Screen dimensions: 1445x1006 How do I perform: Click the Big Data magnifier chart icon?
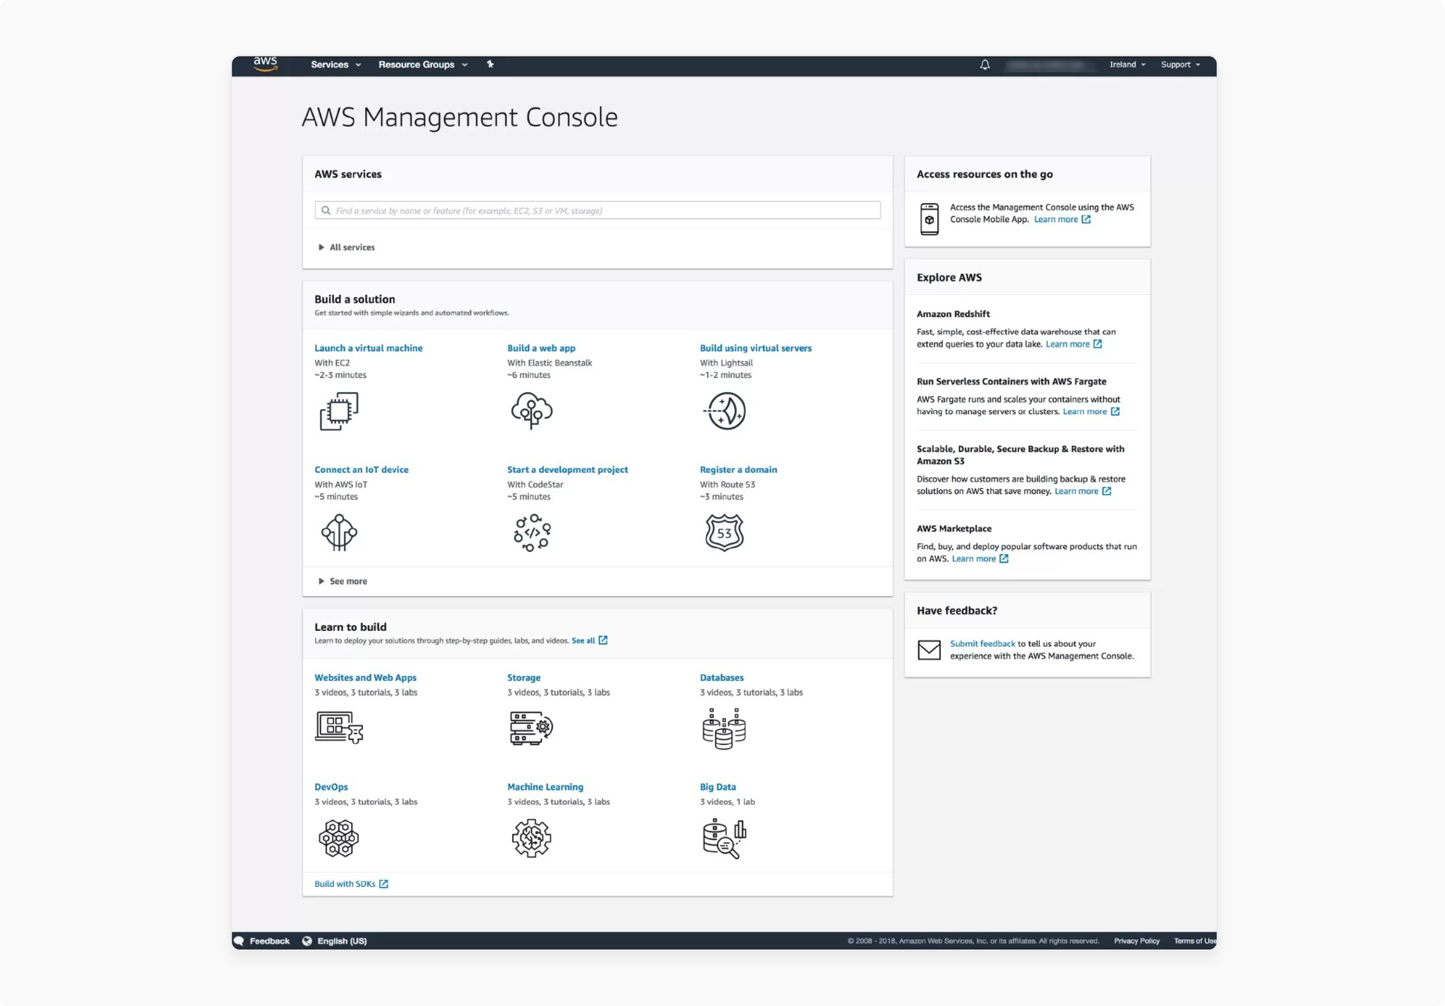pyautogui.click(x=725, y=839)
